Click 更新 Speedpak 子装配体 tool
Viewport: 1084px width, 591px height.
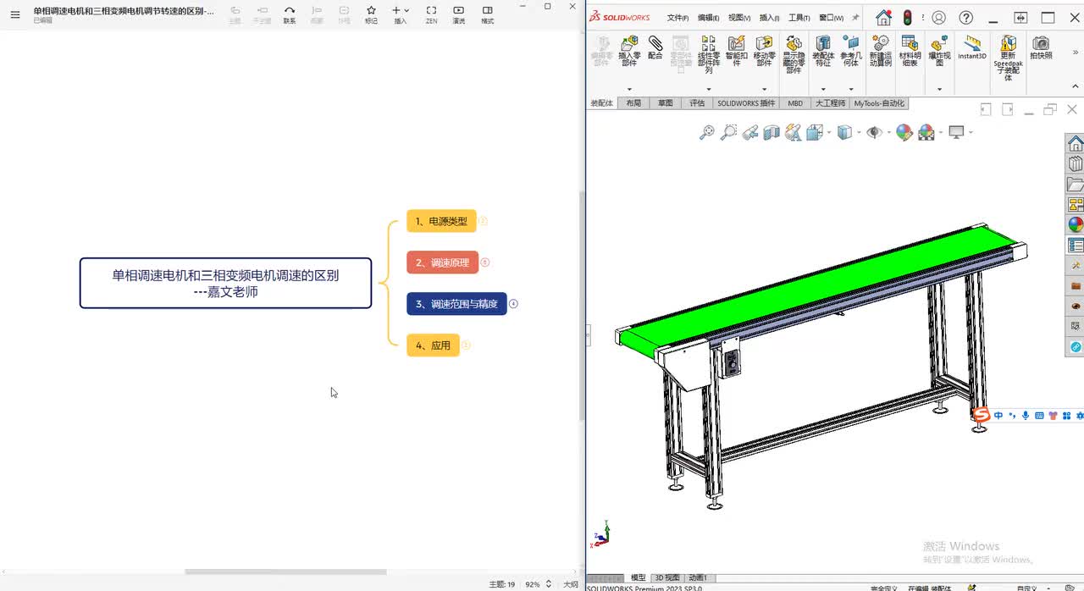click(x=1008, y=58)
